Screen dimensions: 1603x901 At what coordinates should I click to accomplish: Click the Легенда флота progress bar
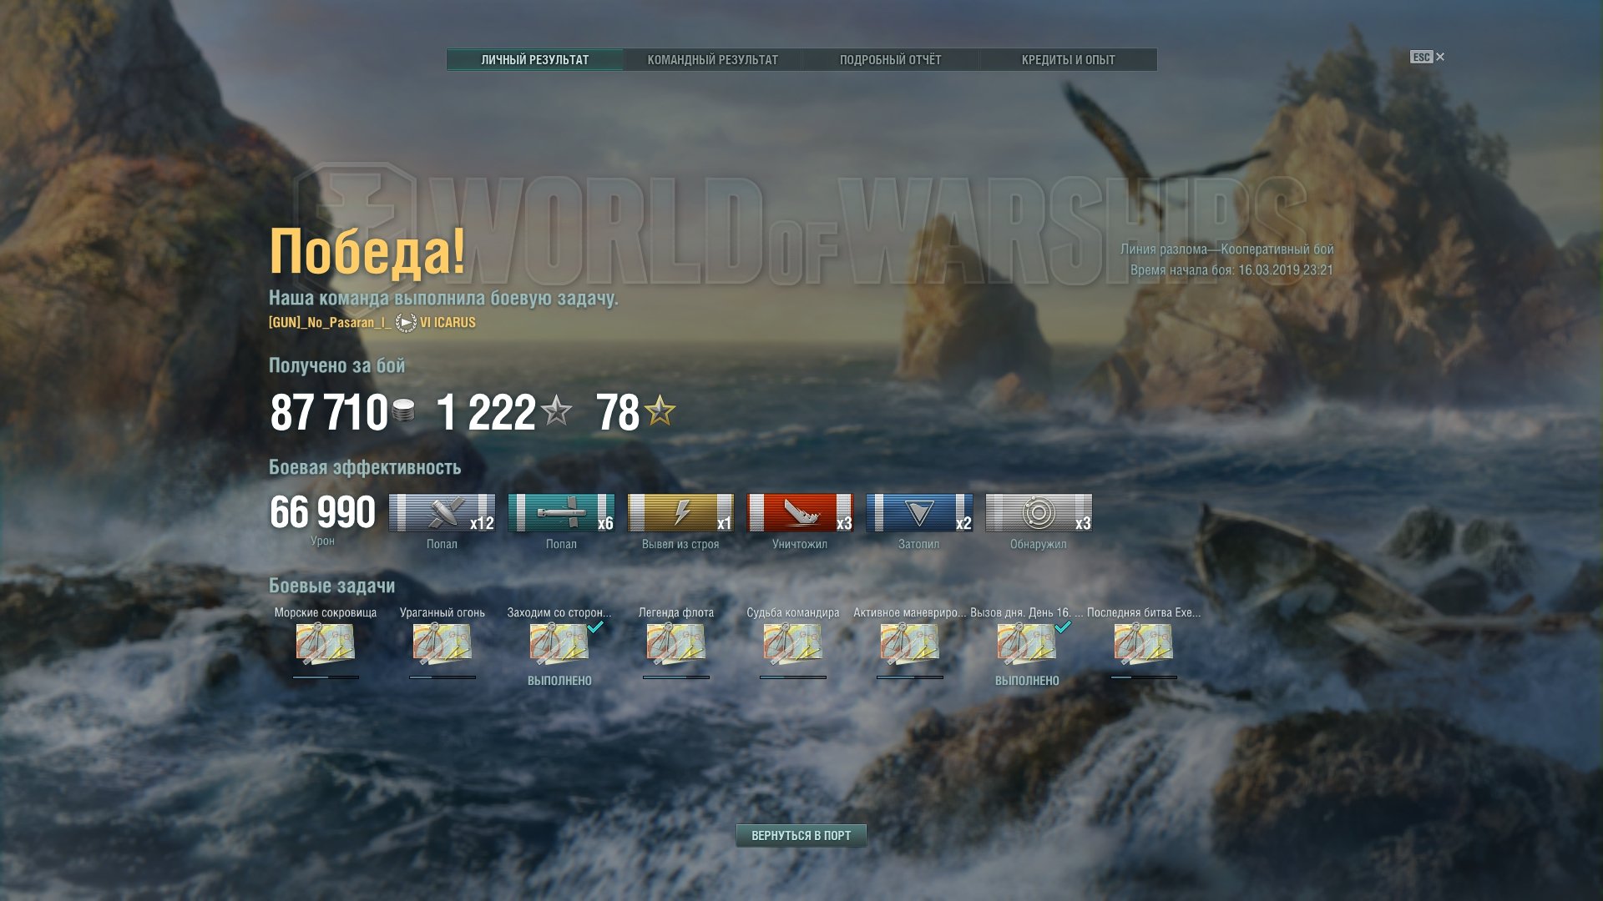tap(676, 677)
